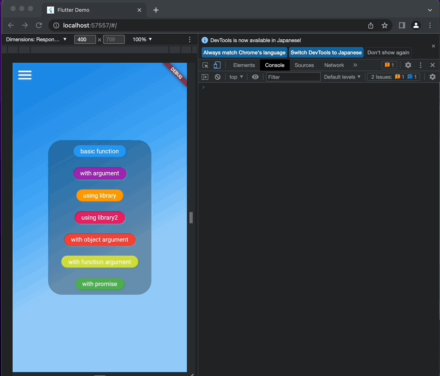Close the DevTools panel
Image resolution: width=440 pixels, height=376 pixels.
(433, 65)
